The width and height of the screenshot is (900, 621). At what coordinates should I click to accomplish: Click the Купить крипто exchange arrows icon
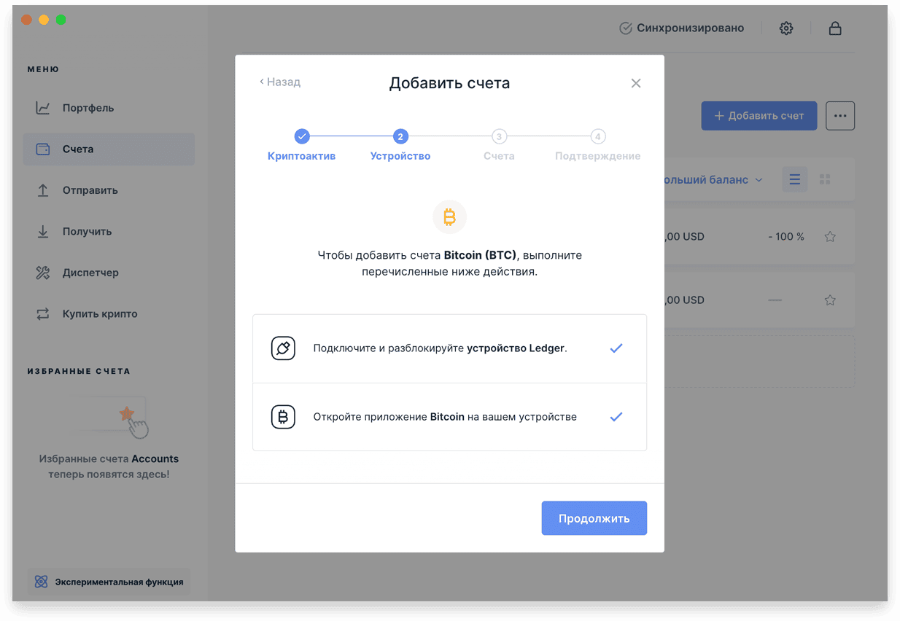43,314
